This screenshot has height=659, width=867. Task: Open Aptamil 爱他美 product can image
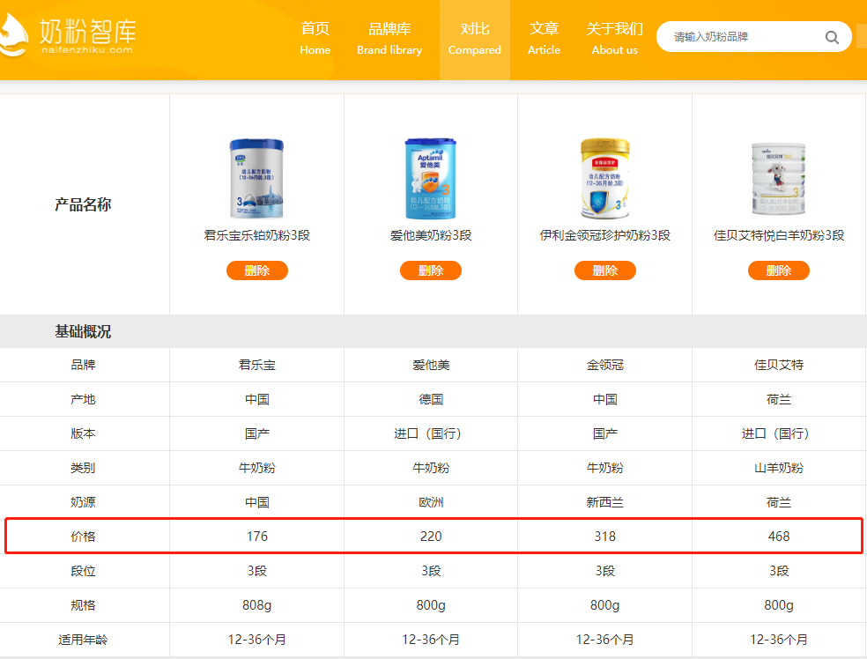(431, 178)
